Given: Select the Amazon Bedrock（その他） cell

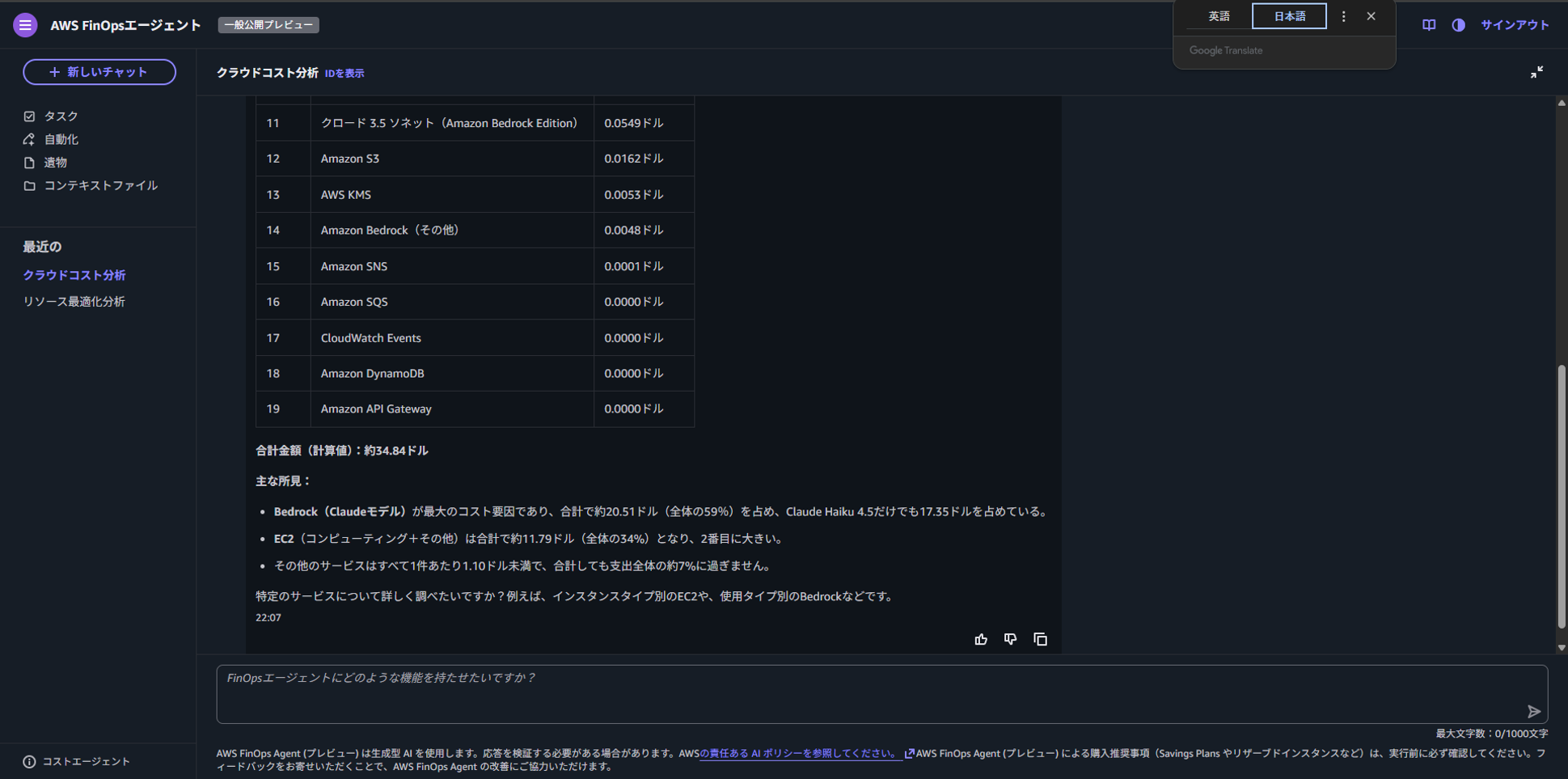Looking at the screenshot, I should click(452, 230).
